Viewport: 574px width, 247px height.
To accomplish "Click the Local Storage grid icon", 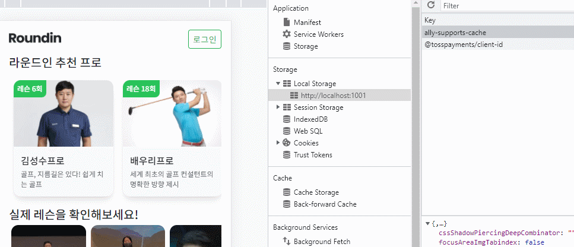I will pyautogui.click(x=287, y=84).
